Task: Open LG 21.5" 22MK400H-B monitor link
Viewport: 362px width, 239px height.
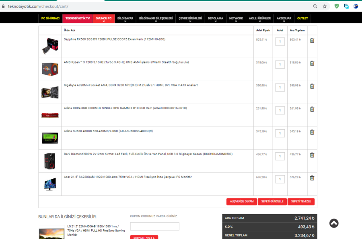Action: click(x=96, y=231)
